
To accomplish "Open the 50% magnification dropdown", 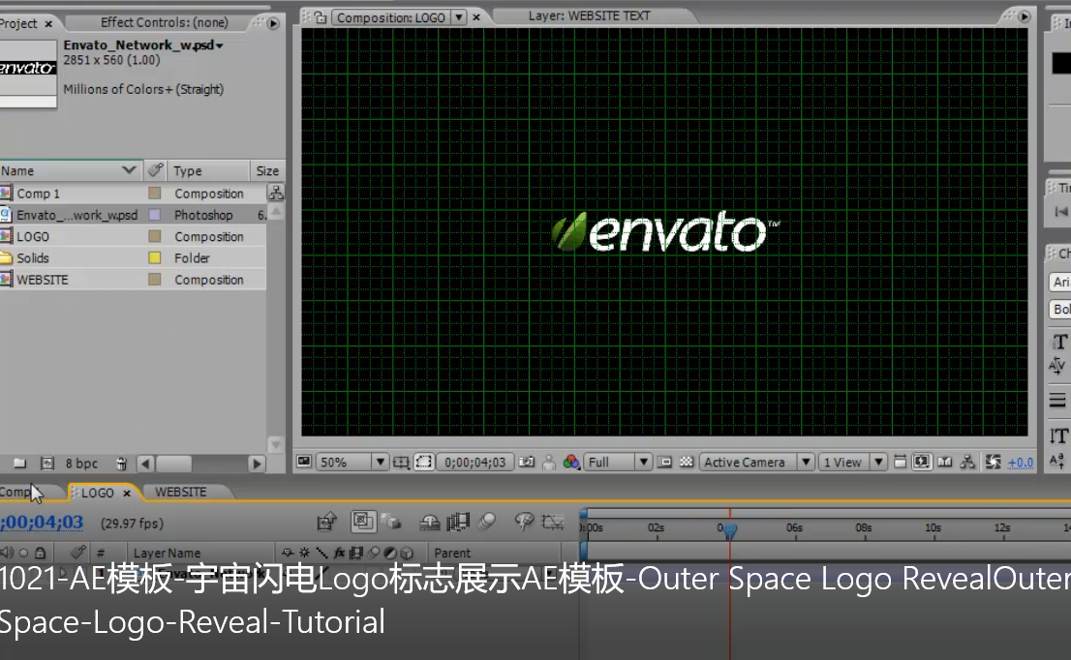I will (352, 462).
